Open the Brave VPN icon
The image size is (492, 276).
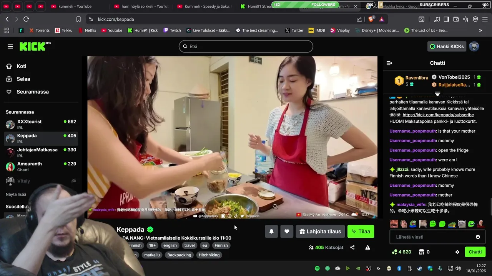[x=475, y=19]
